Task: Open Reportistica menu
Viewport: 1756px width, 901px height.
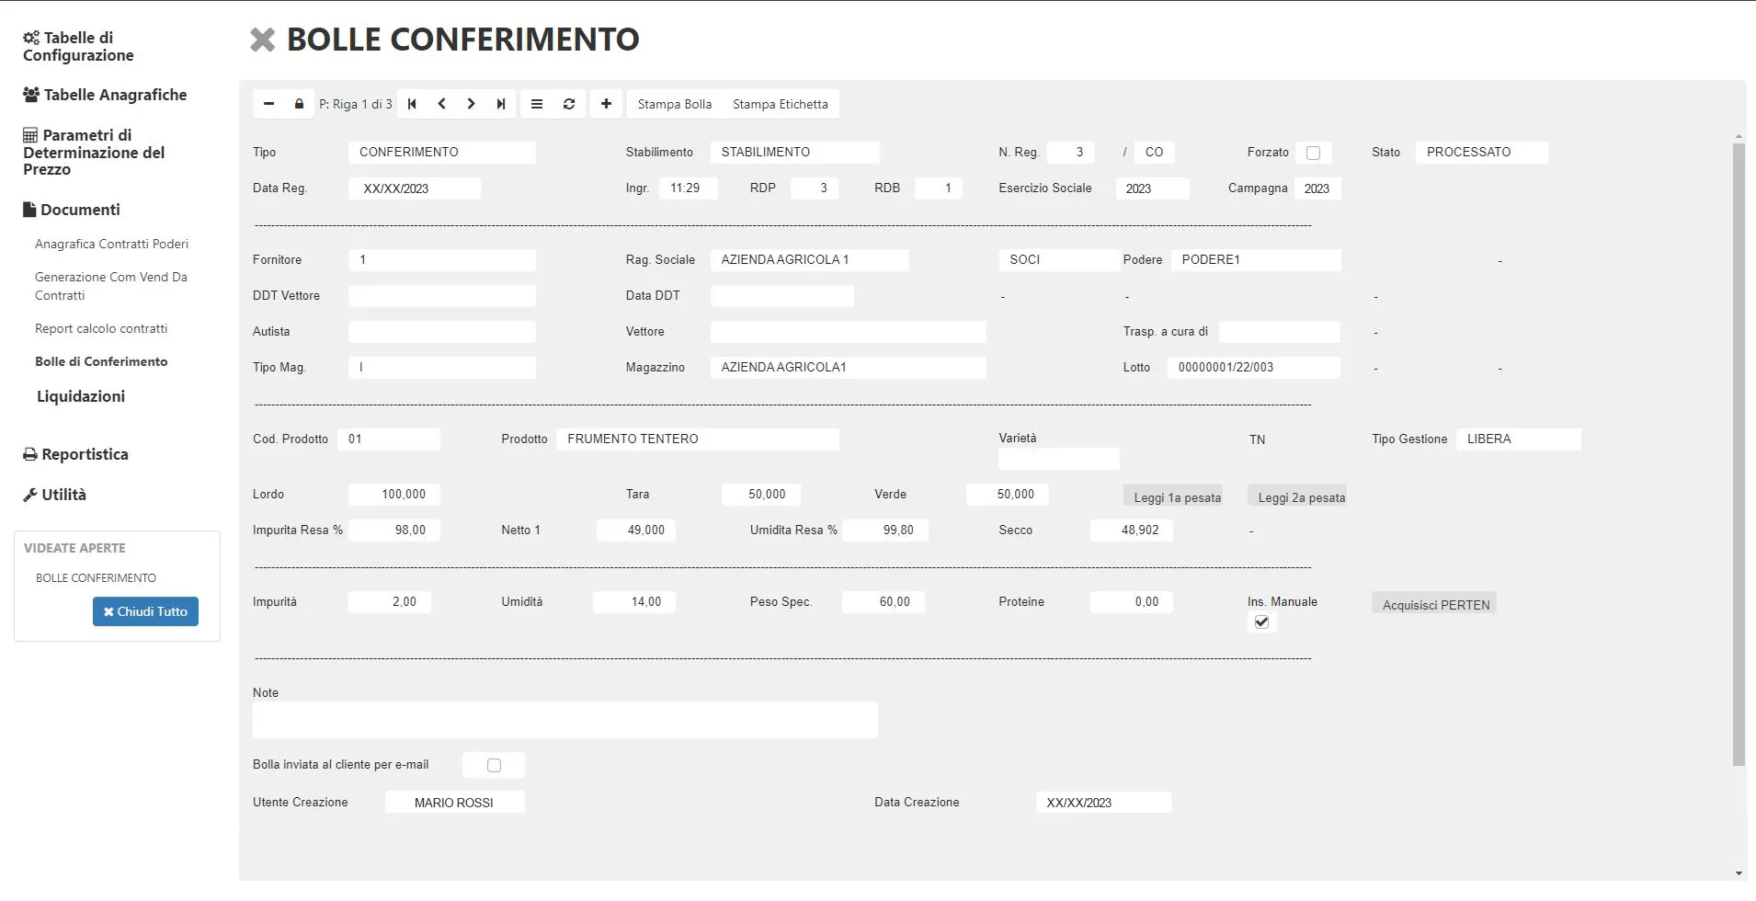Action: 75,454
